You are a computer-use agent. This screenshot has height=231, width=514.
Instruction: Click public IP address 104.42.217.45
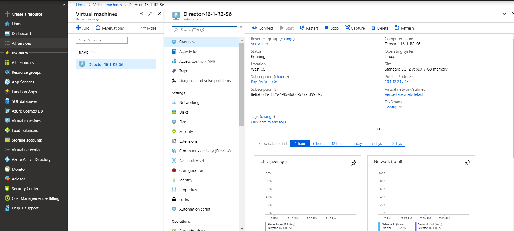coord(397,82)
